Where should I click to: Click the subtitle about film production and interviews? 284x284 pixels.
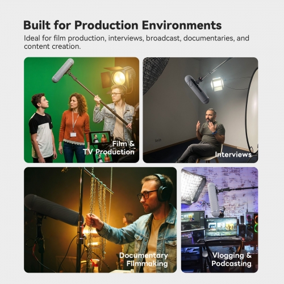point(136,42)
